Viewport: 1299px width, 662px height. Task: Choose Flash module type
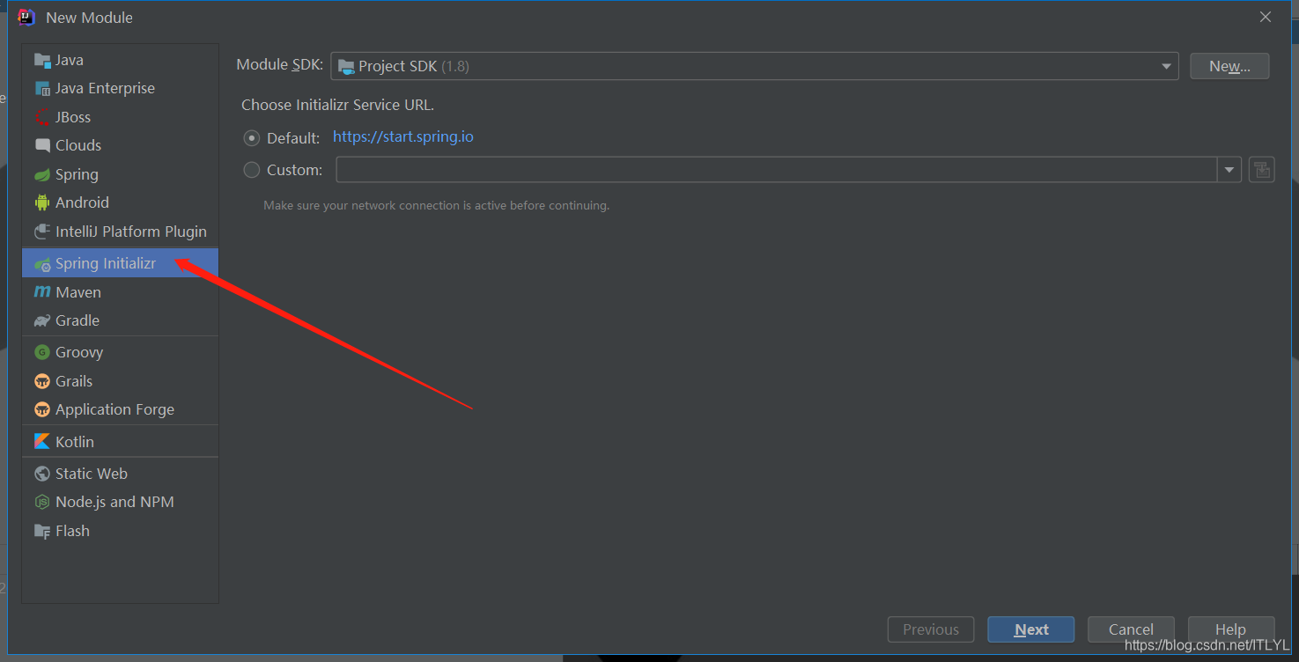click(x=120, y=531)
